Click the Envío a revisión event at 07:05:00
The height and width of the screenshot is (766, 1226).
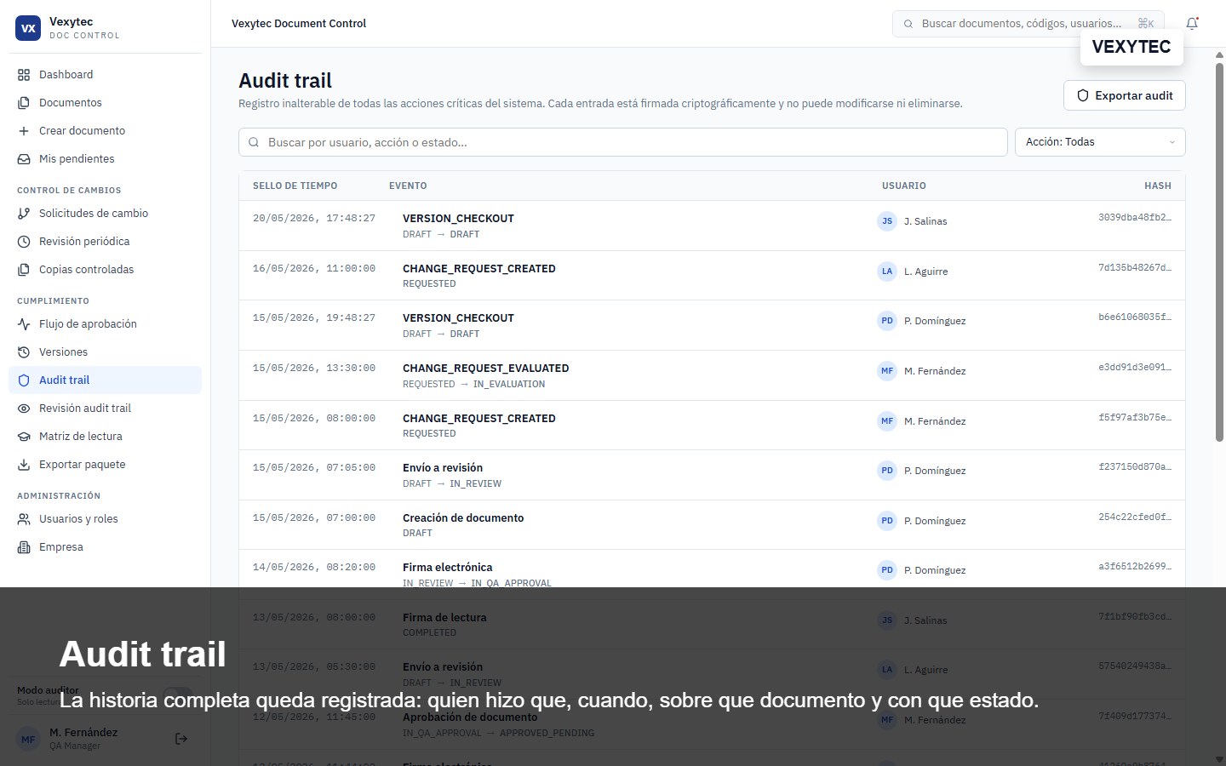coord(443,468)
